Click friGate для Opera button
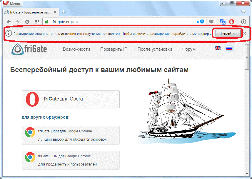The width and height of the screenshot is (252, 179). click(71, 99)
